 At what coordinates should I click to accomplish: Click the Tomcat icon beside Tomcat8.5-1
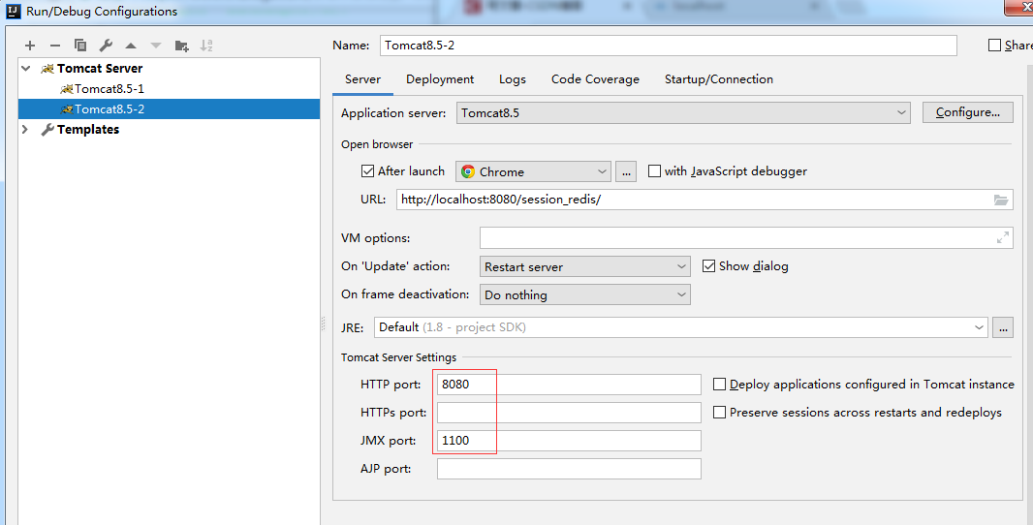(x=66, y=89)
